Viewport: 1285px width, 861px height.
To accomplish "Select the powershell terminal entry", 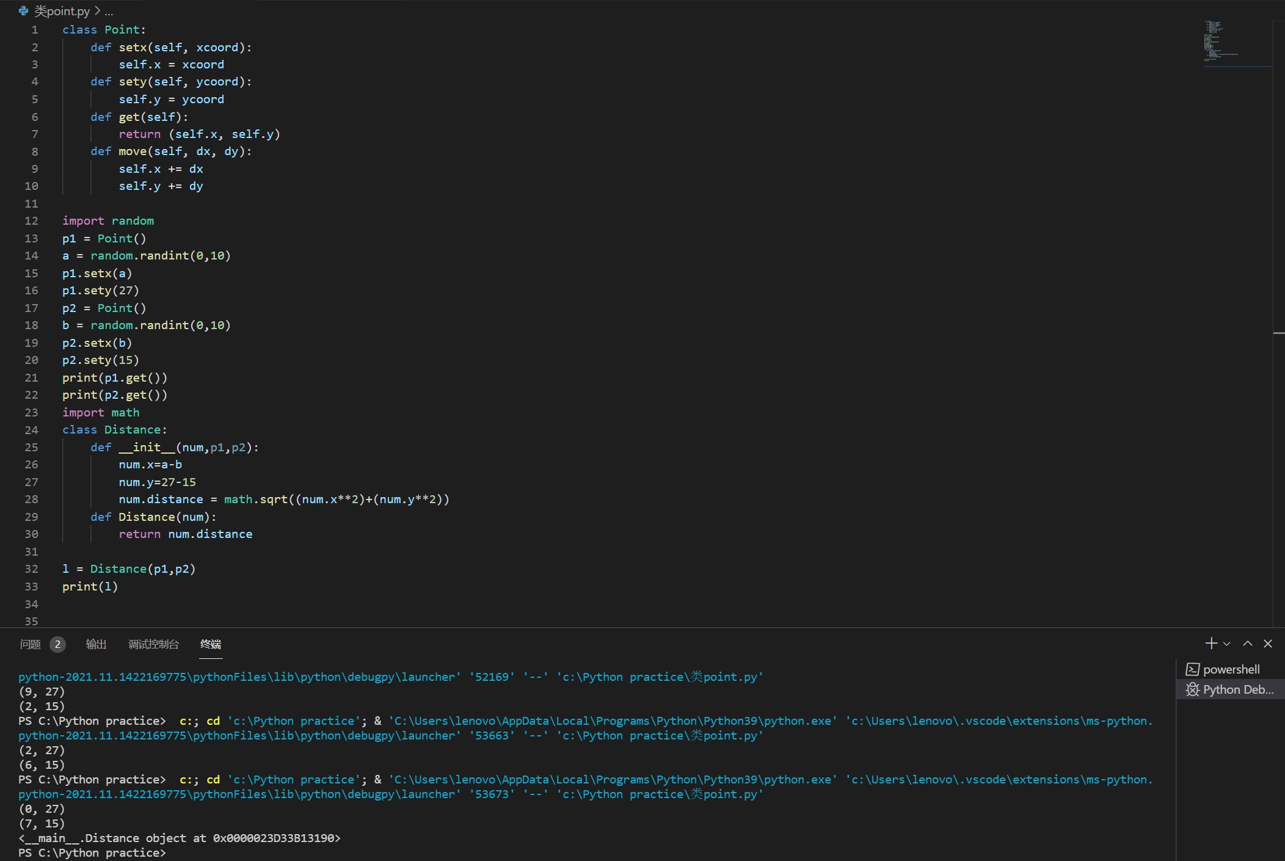I will pos(1231,669).
